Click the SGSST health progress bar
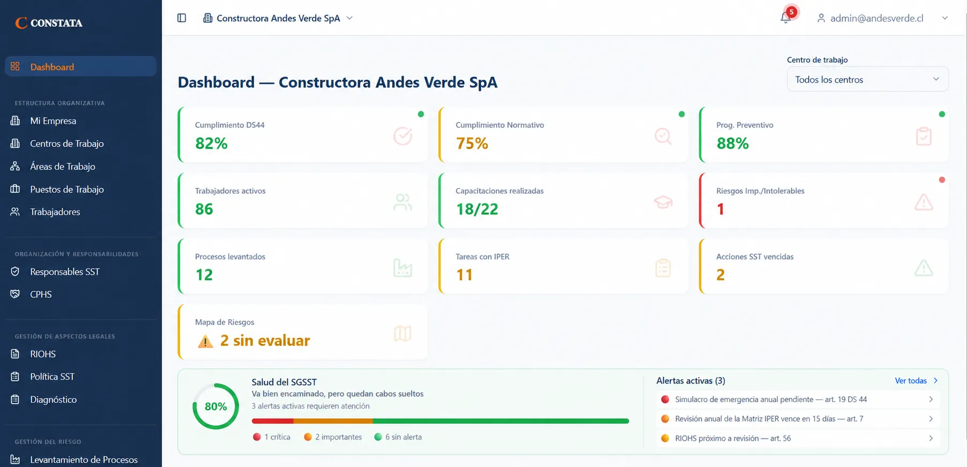Viewport: 967px width, 467px height. (x=440, y=421)
